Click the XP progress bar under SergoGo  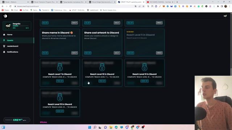click(20, 26)
